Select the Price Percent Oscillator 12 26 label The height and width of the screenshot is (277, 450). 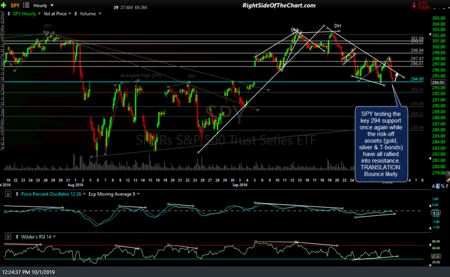coord(51,194)
